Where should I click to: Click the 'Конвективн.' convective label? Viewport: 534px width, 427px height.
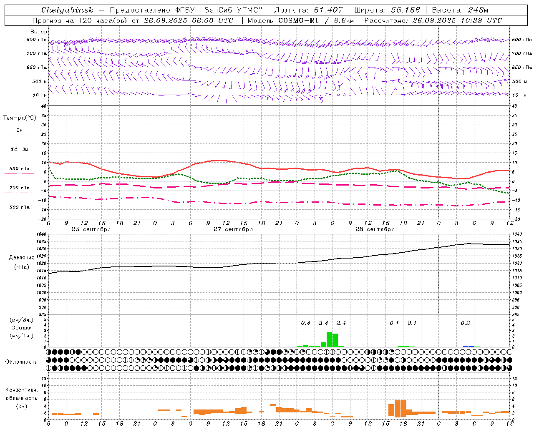point(21,389)
